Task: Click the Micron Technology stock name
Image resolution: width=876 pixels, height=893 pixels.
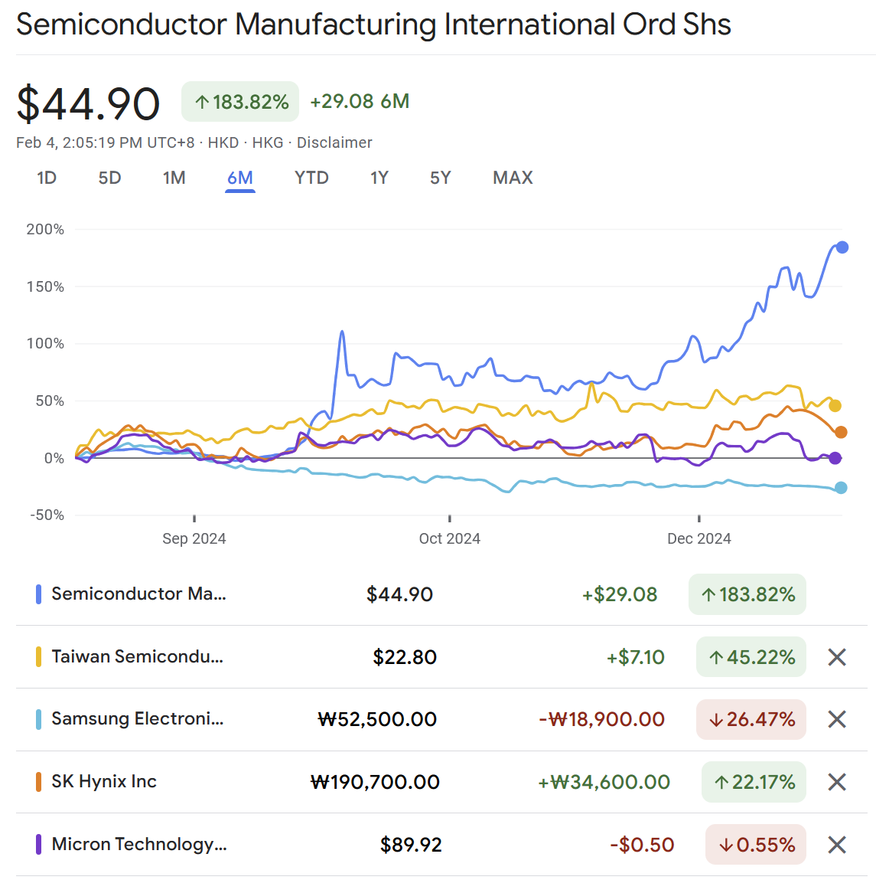Action: coord(138,844)
